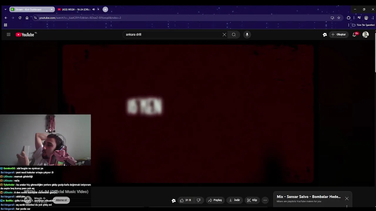Click the video player area
This screenshot has width=376, height=211.
(x=188, y=114)
